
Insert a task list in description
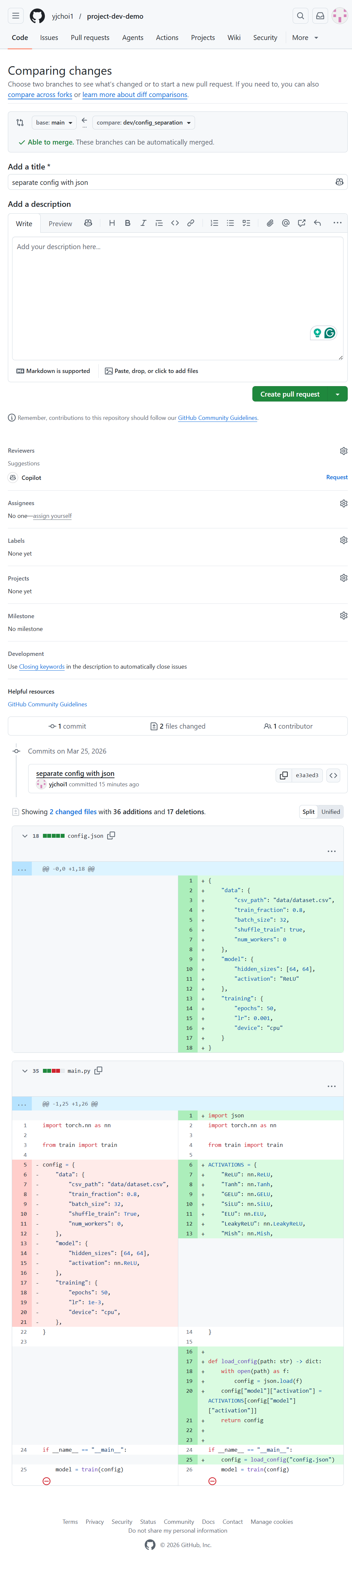[x=246, y=223]
